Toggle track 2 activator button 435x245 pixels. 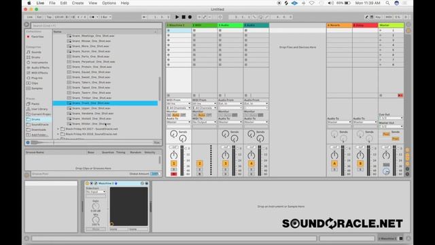click(x=199, y=163)
